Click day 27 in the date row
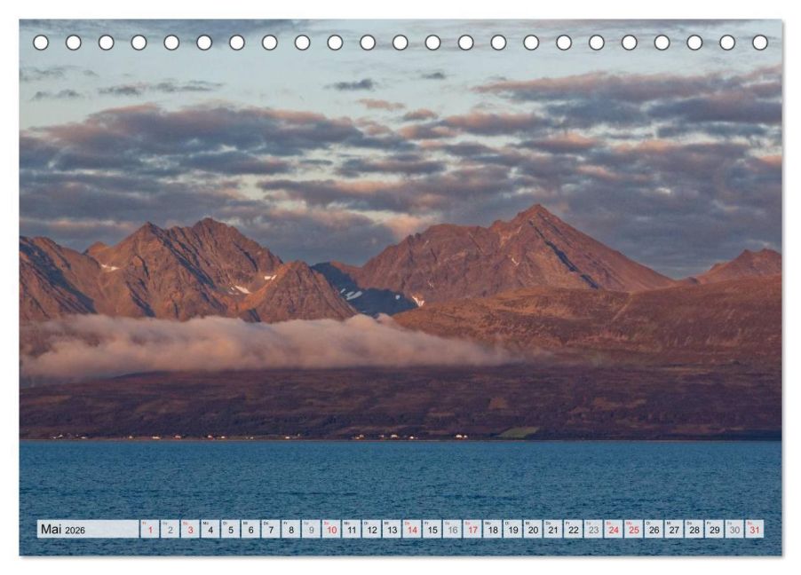Viewport: 801px width, 575px height. (674, 529)
